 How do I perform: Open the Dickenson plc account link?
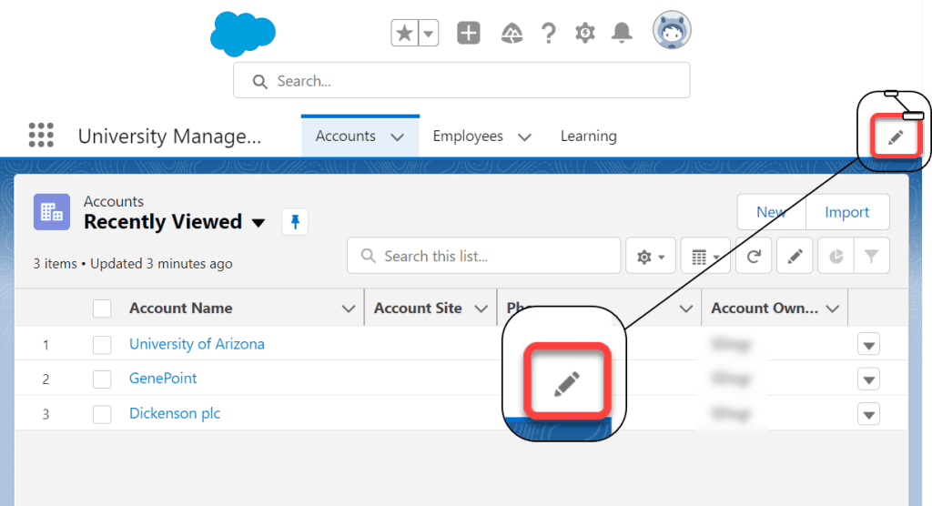pos(175,413)
